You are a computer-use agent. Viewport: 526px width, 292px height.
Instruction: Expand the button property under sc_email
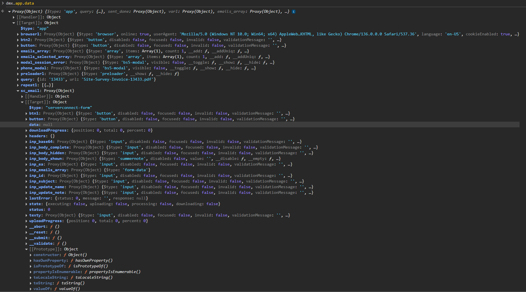26,119
